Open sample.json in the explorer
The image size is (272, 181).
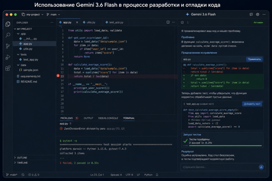pos(31,70)
